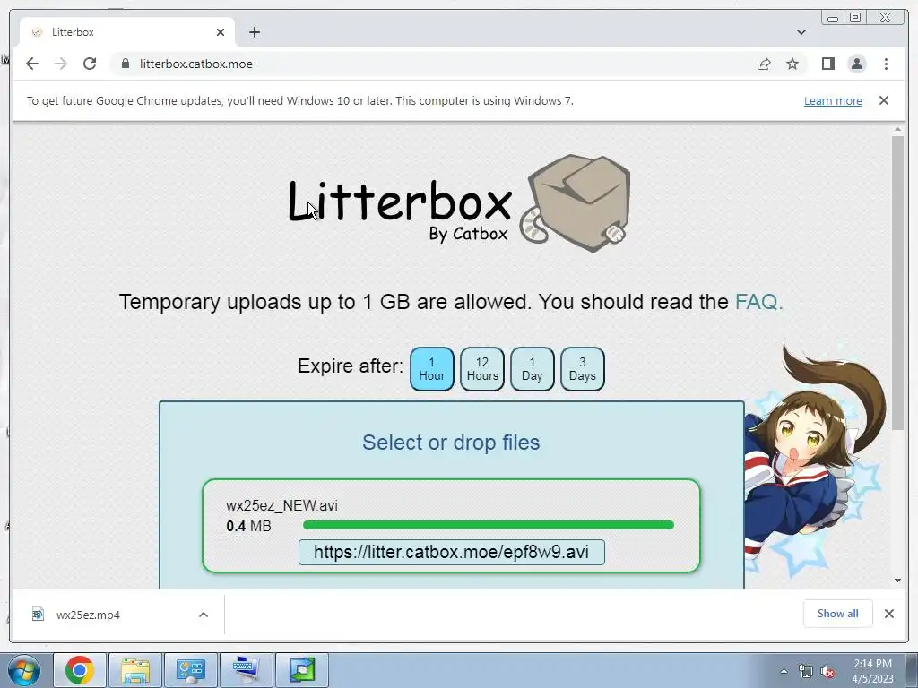Open the Chrome side panel
Screen dimensions: 918x688
pos(827,64)
